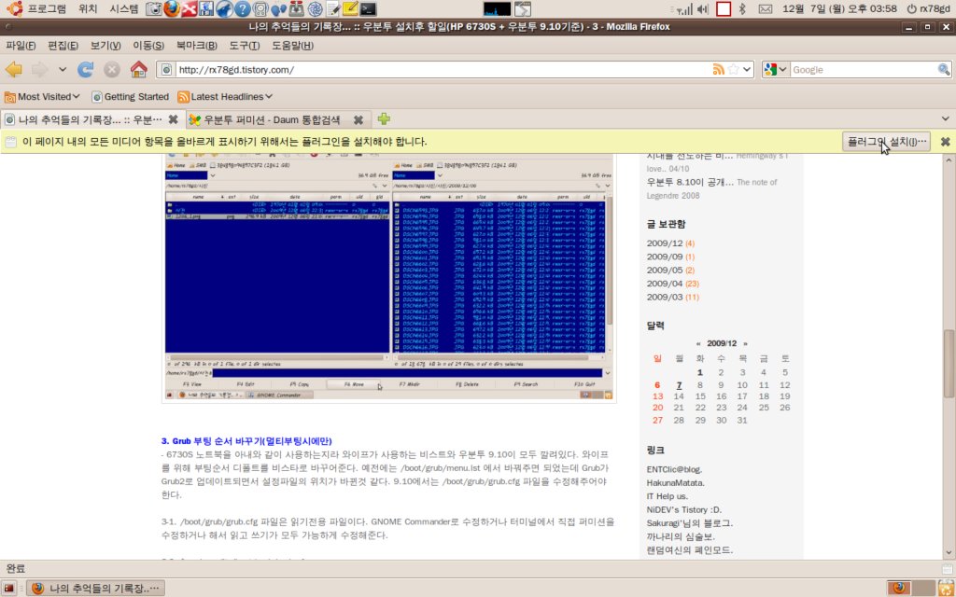Click the plugin install button
The image size is (956, 597).
[x=886, y=142]
